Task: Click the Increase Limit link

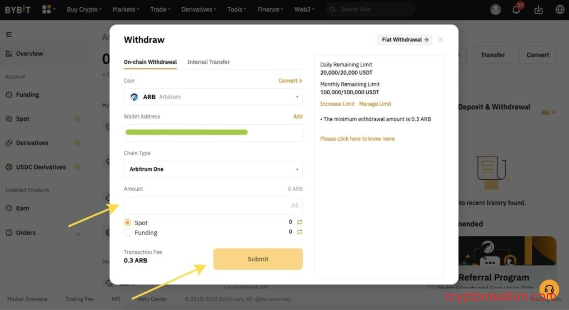Action: click(337, 104)
